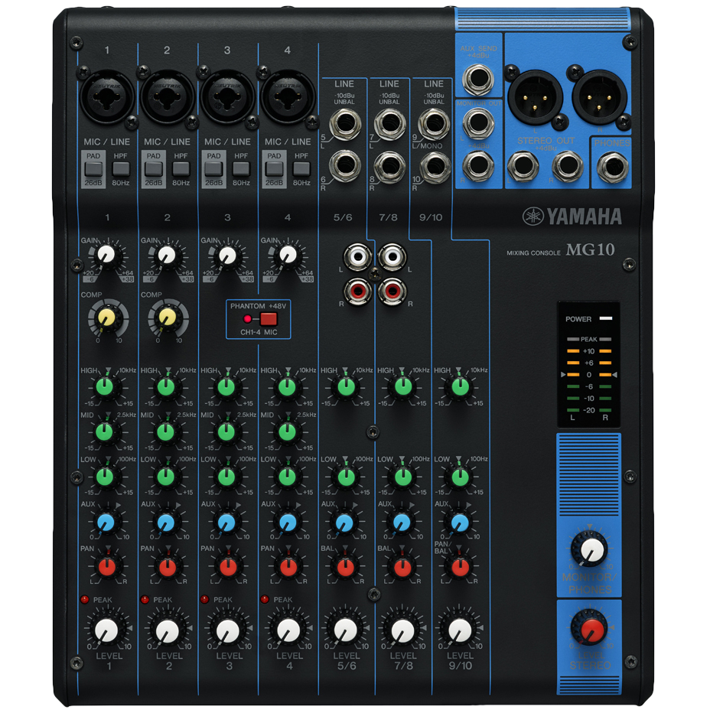This screenshot has width=710, height=710.
Task: Toggle the PAD 26dB switch on channel 2
Action: pos(154,169)
